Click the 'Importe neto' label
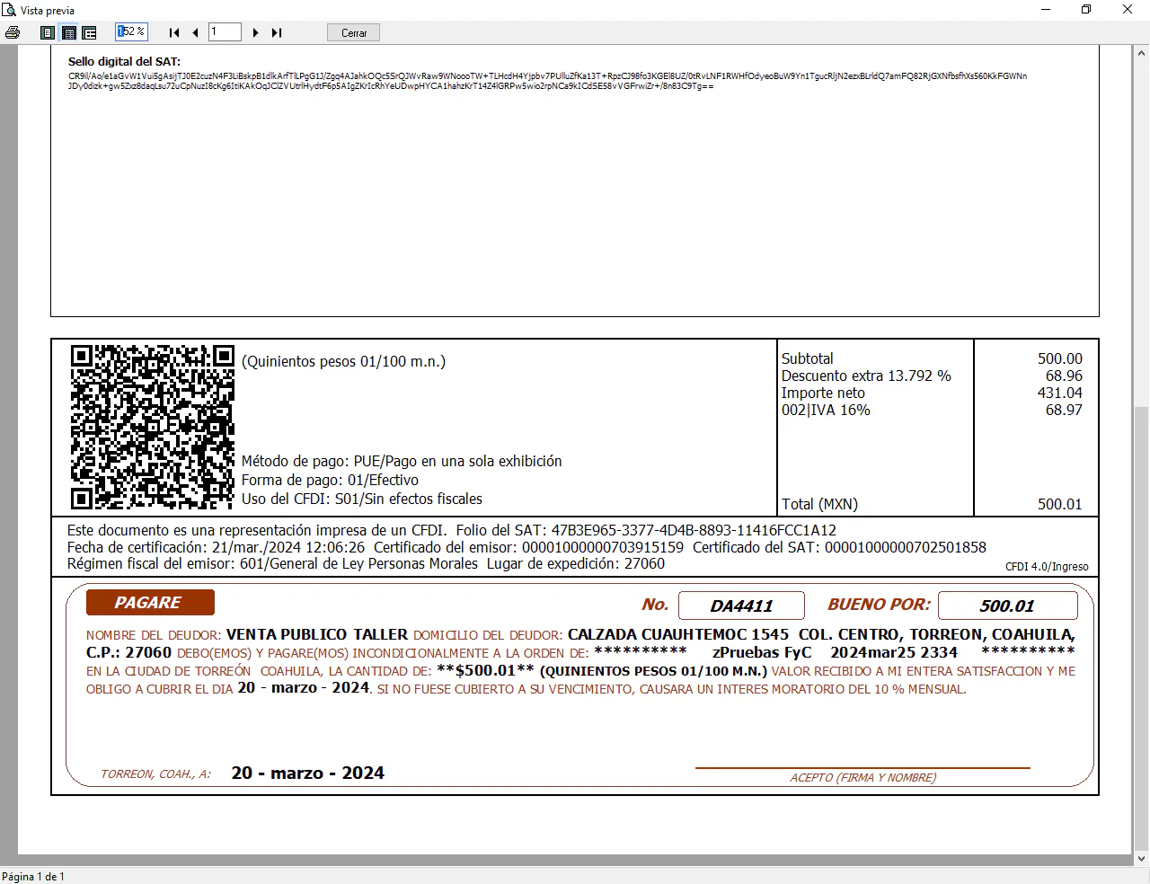This screenshot has width=1150, height=884. pyautogui.click(x=823, y=393)
